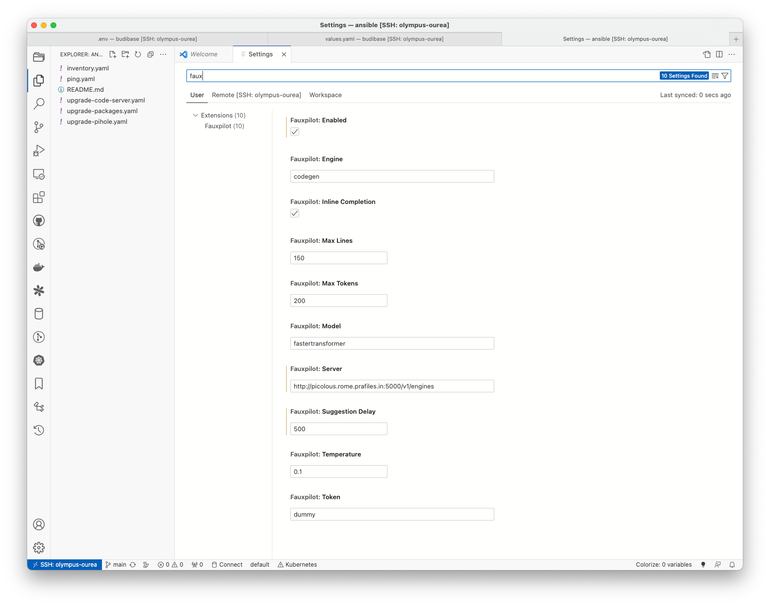Open the Accounts profile icon

(x=39, y=524)
